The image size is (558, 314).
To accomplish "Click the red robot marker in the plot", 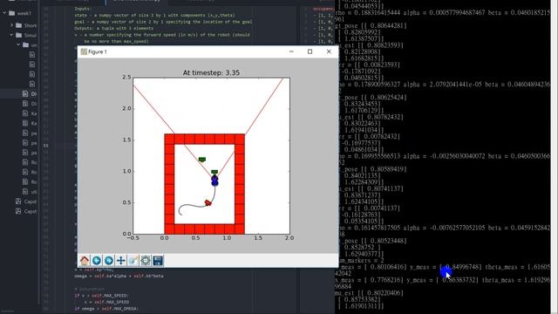I will pos(208,203).
